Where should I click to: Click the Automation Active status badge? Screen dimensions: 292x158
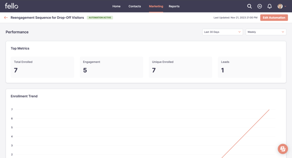click(x=100, y=18)
